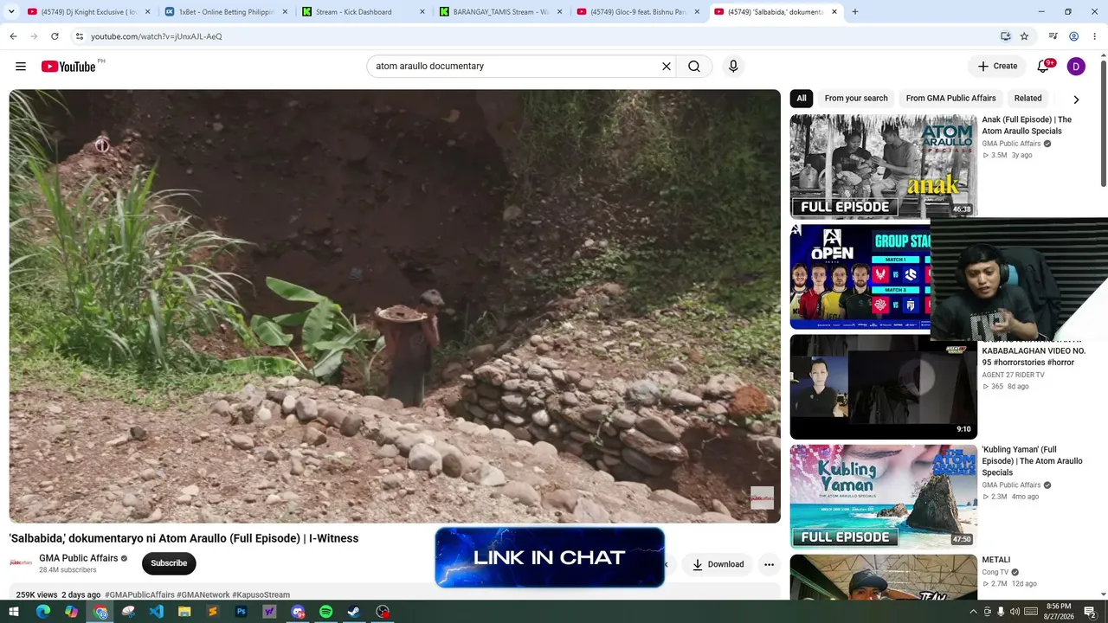Image resolution: width=1108 pixels, height=623 pixels.
Task: Open the 'Kubling Yaman' video title
Action: (1032, 461)
